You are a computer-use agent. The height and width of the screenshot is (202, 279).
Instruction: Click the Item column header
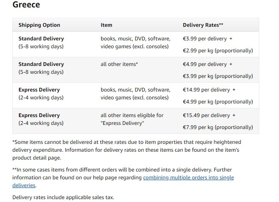[106, 25]
